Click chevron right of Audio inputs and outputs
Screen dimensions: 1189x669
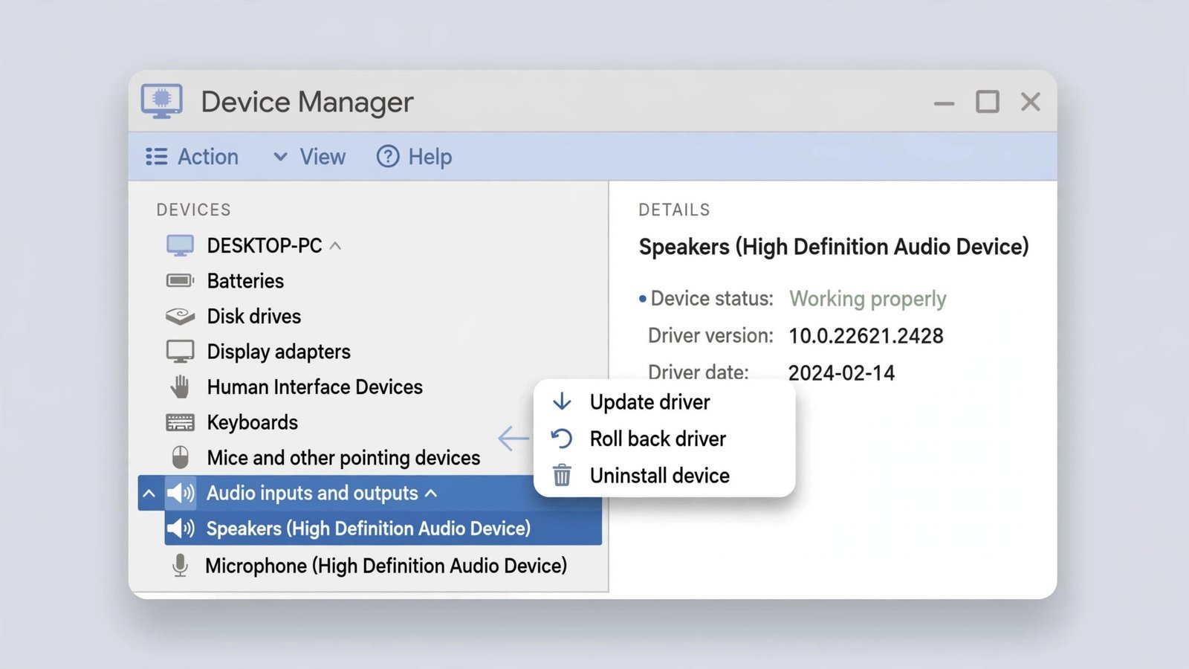point(431,493)
